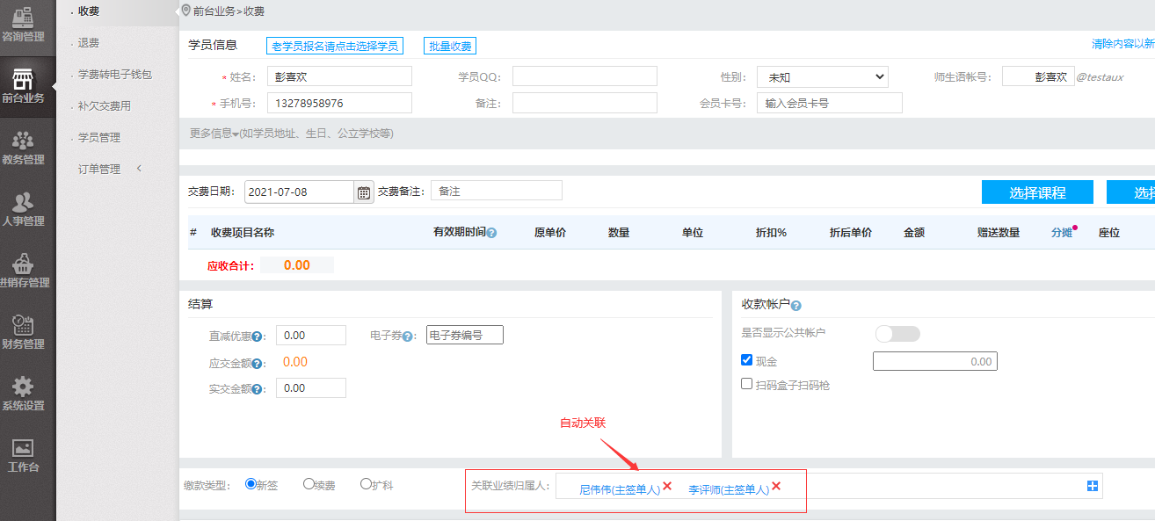Open the 补欠交费用 menu item
The image size is (1155, 521).
tap(105, 106)
